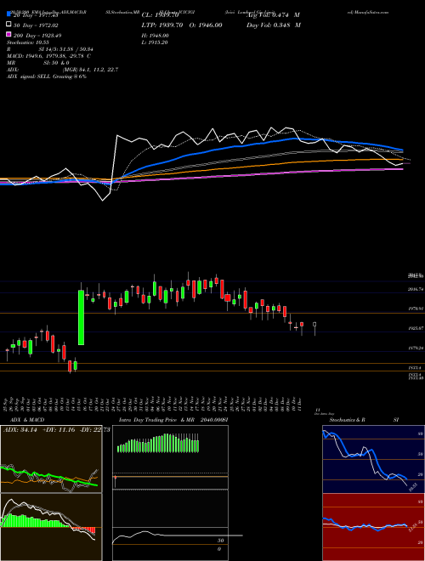Open the MACD histogram panel
The width and height of the screenshot is (425, 561).
click(x=51, y=527)
